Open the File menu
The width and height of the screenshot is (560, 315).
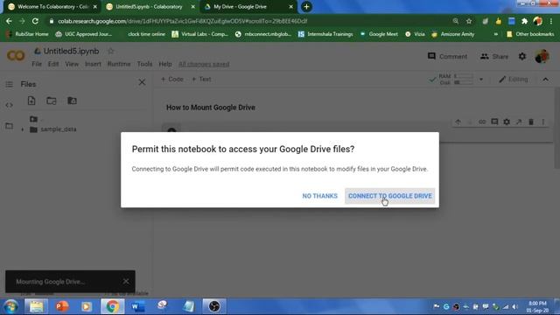coord(37,64)
